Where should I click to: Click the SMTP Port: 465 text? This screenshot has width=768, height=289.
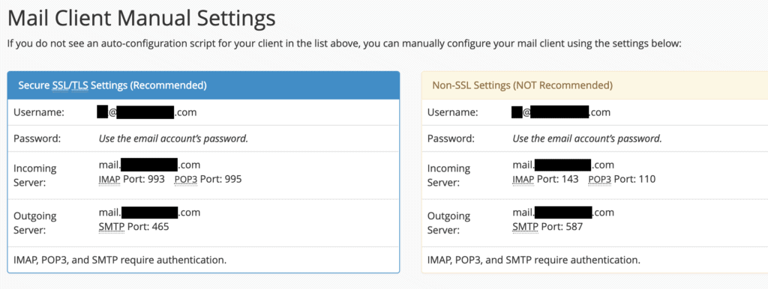[x=133, y=227]
